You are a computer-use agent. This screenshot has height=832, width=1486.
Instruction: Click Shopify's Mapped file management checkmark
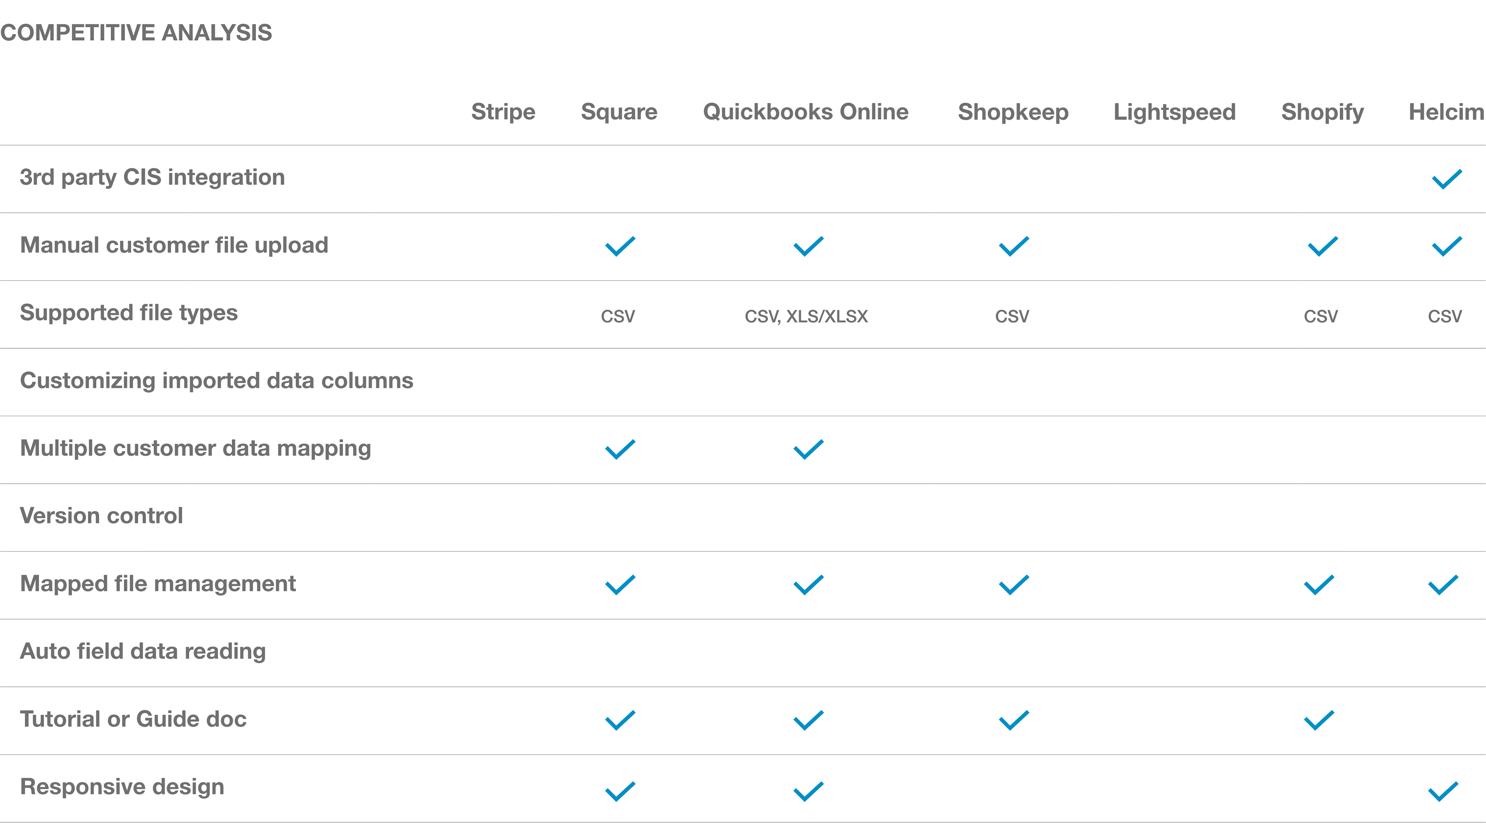(1319, 585)
